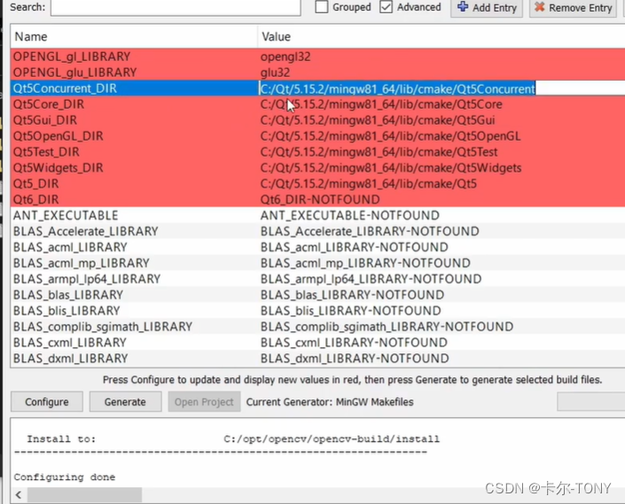625x504 pixels.
Task: Click the Remove Entry X icon
Action: pos(539,7)
